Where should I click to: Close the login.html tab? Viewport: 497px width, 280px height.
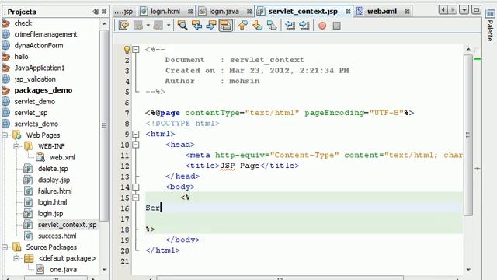click(190, 12)
